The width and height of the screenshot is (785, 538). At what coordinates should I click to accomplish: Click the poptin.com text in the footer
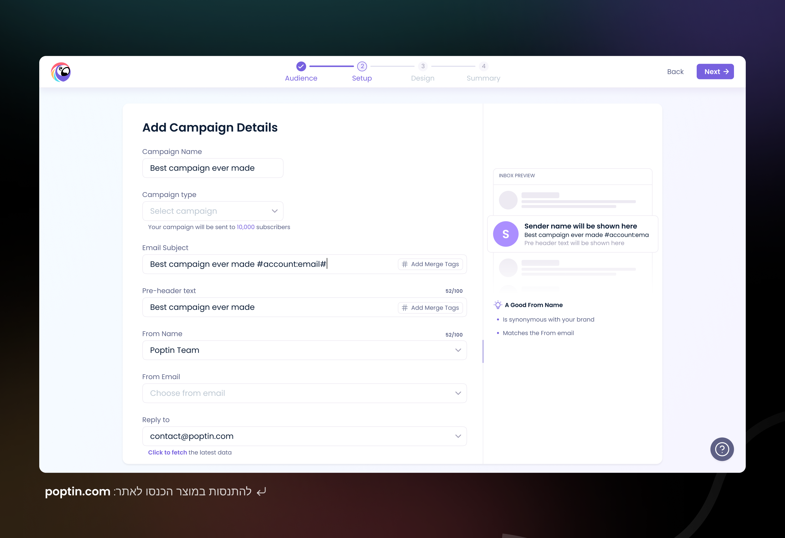(x=78, y=491)
